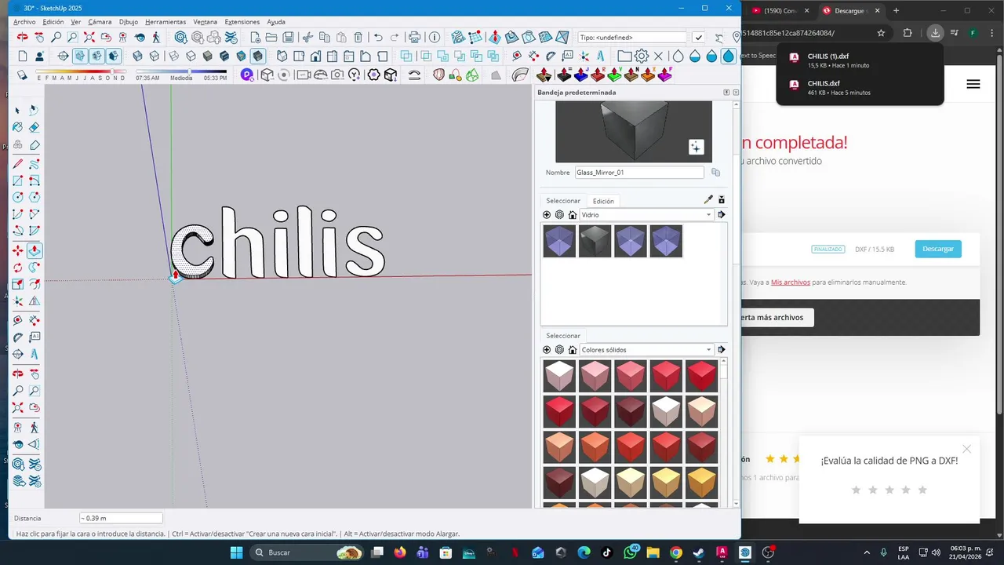This screenshot has width=1004, height=565.
Task: Toggle the shadows display icon
Action: [22, 75]
